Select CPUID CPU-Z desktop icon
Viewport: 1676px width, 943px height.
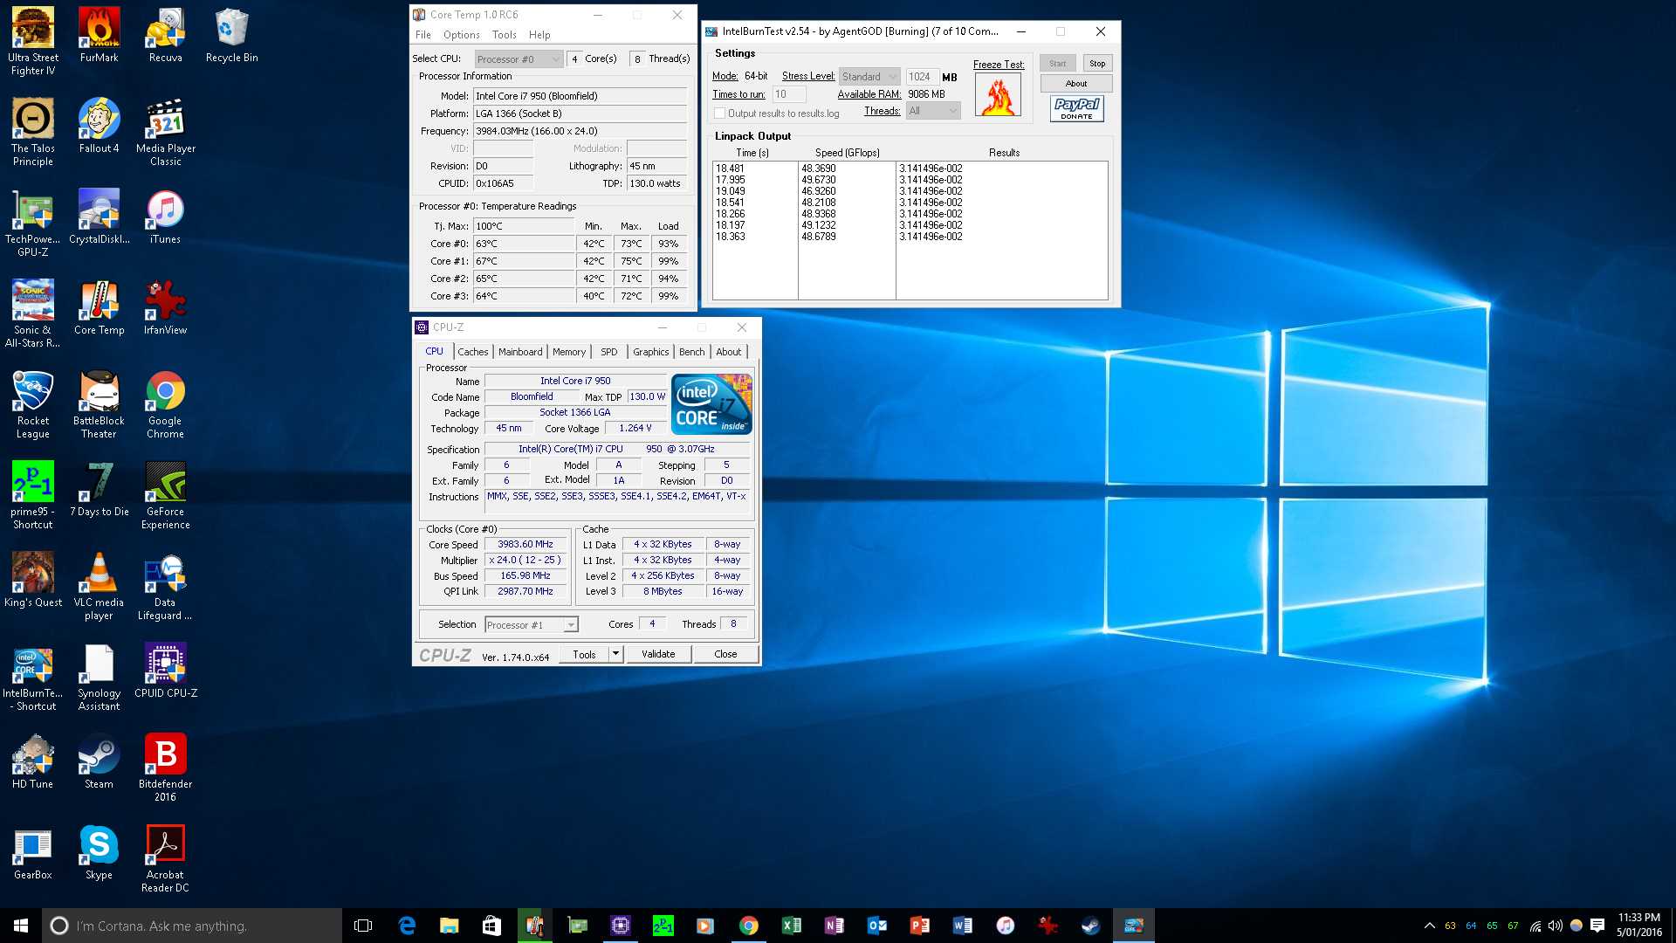coord(165,671)
